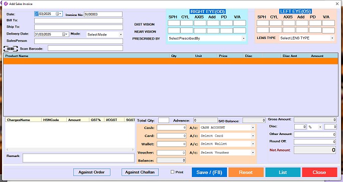343x182 pixels.
Task: Click the Scan Barcode input field
Action: (x=85, y=48)
